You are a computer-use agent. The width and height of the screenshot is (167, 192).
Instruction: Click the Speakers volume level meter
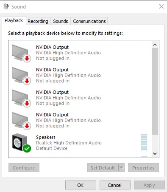point(144,142)
